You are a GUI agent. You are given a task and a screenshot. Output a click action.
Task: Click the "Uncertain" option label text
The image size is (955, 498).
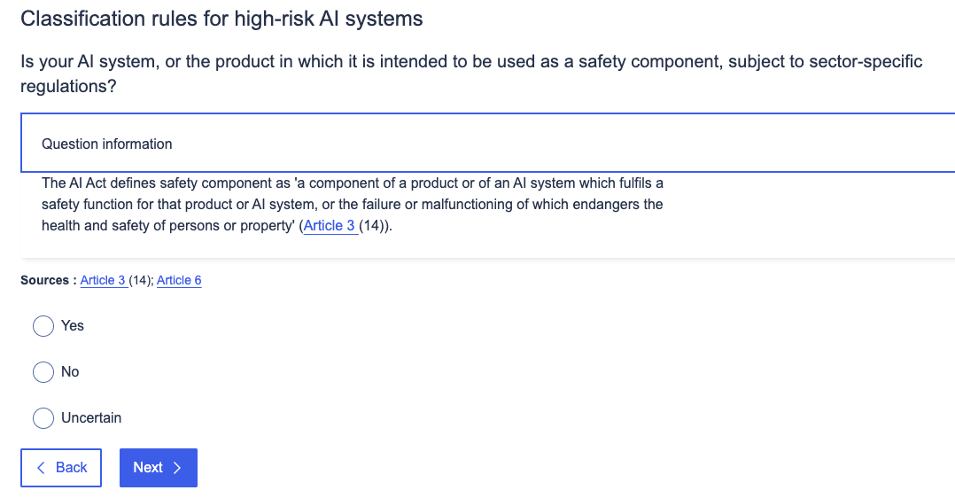(x=91, y=418)
